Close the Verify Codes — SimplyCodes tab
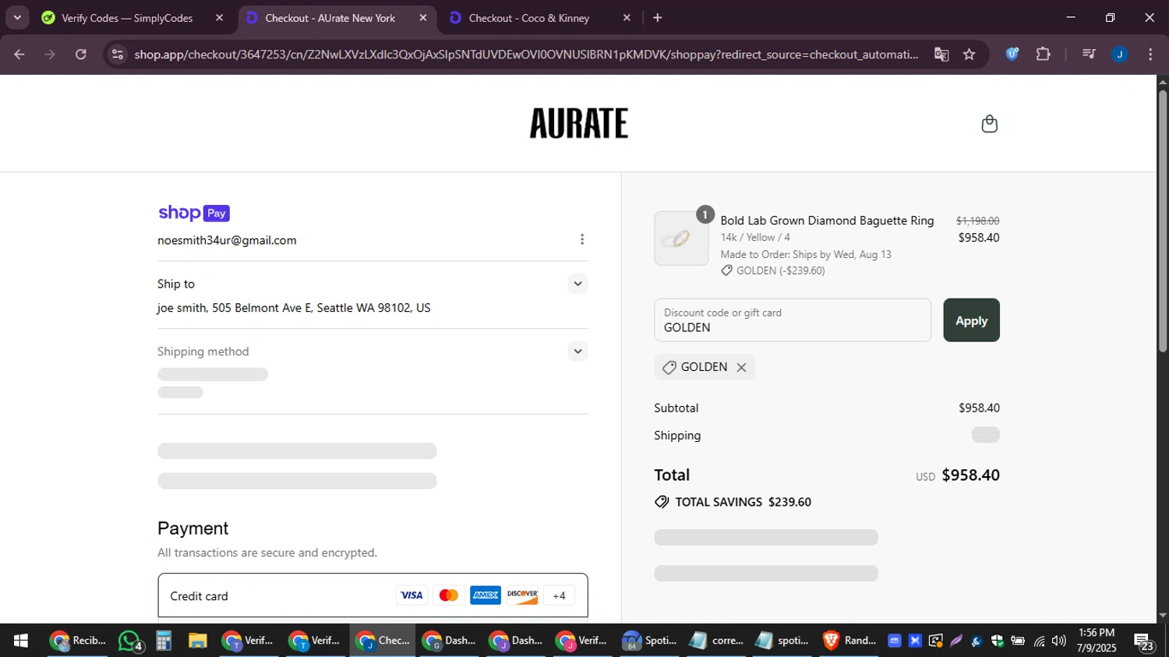Screen dimensions: 1169x657 (219, 18)
